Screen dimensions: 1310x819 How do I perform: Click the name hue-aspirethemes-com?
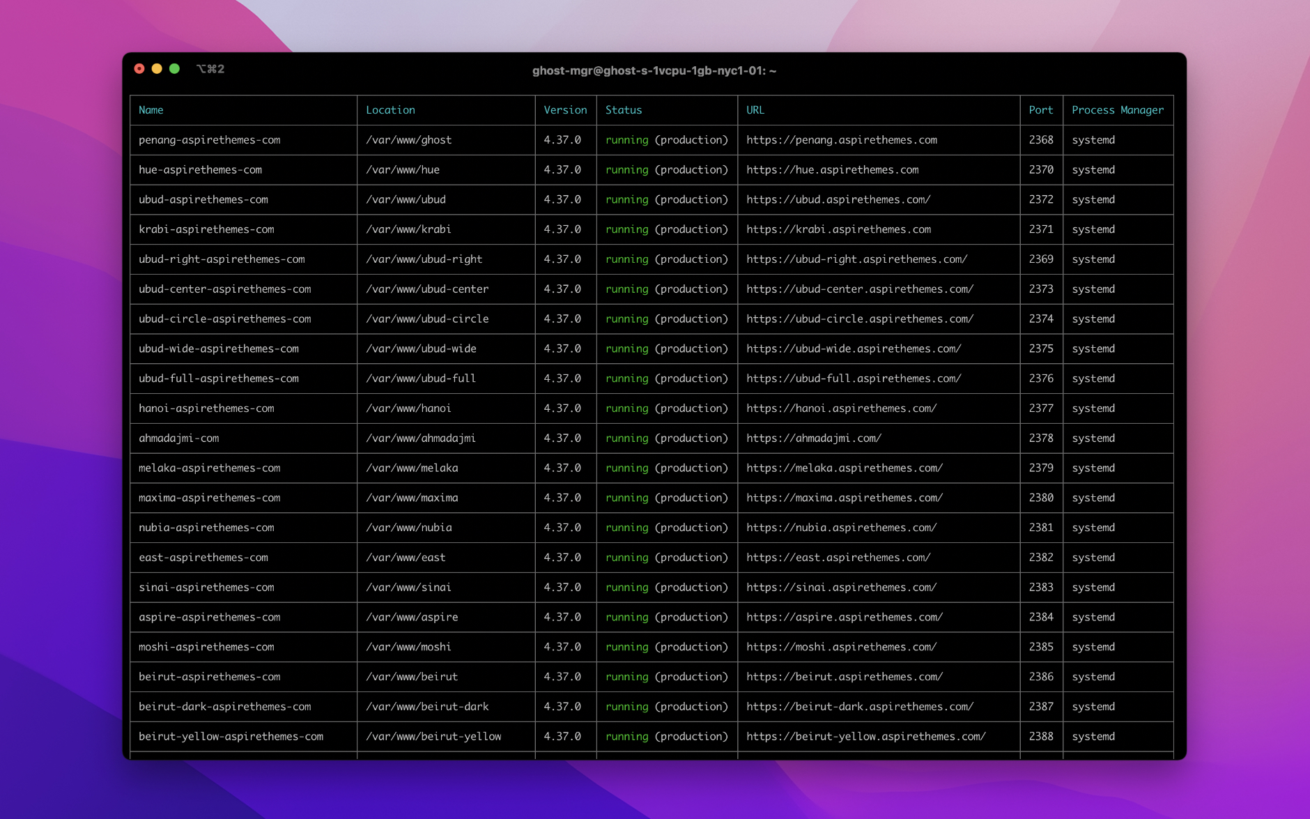(200, 170)
